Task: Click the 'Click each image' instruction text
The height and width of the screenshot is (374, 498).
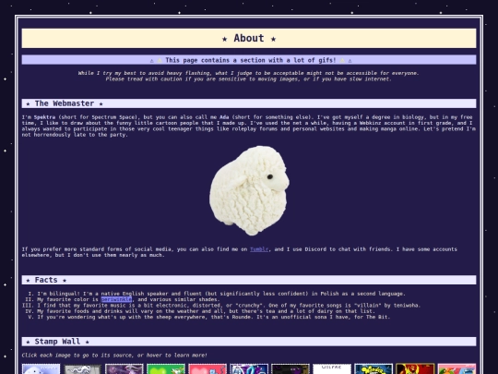Action: (x=114, y=355)
